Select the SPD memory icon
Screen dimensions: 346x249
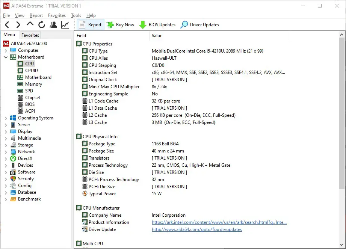[20, 91]
